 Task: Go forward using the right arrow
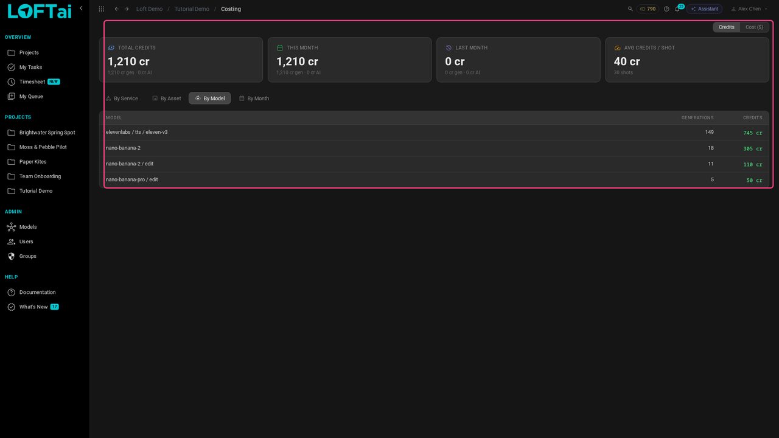[x=127, y=9]
